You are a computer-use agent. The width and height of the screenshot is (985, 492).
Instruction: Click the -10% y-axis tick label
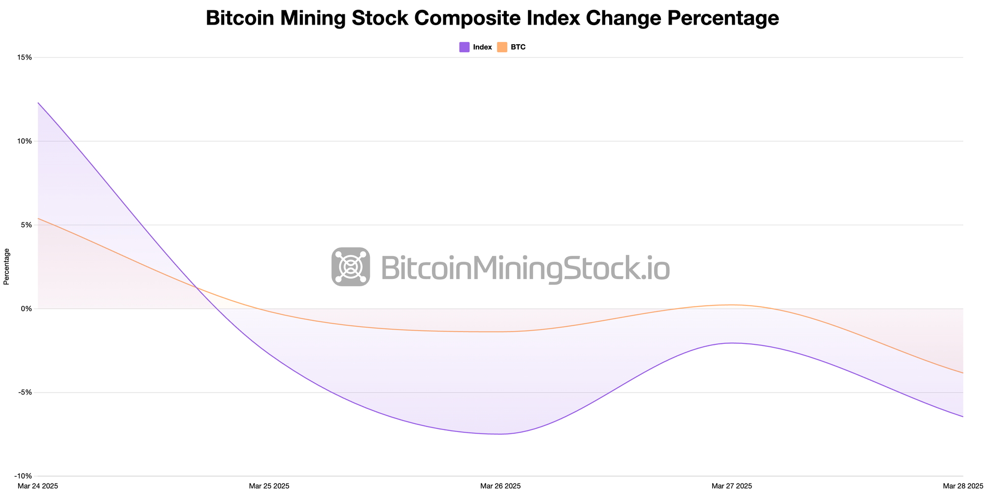pyautogui.click(x=24, y=476)
